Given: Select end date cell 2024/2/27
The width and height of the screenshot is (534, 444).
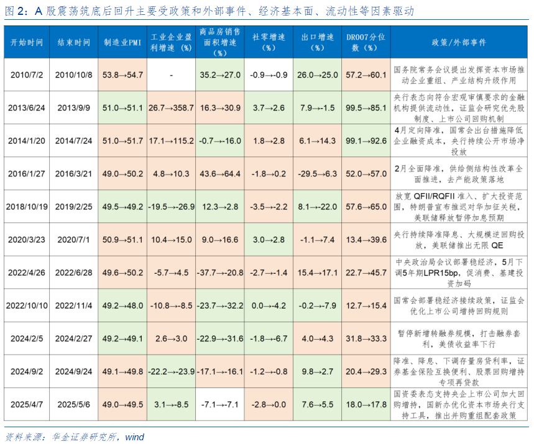Looking at the screenshot, I should point(73,339).
